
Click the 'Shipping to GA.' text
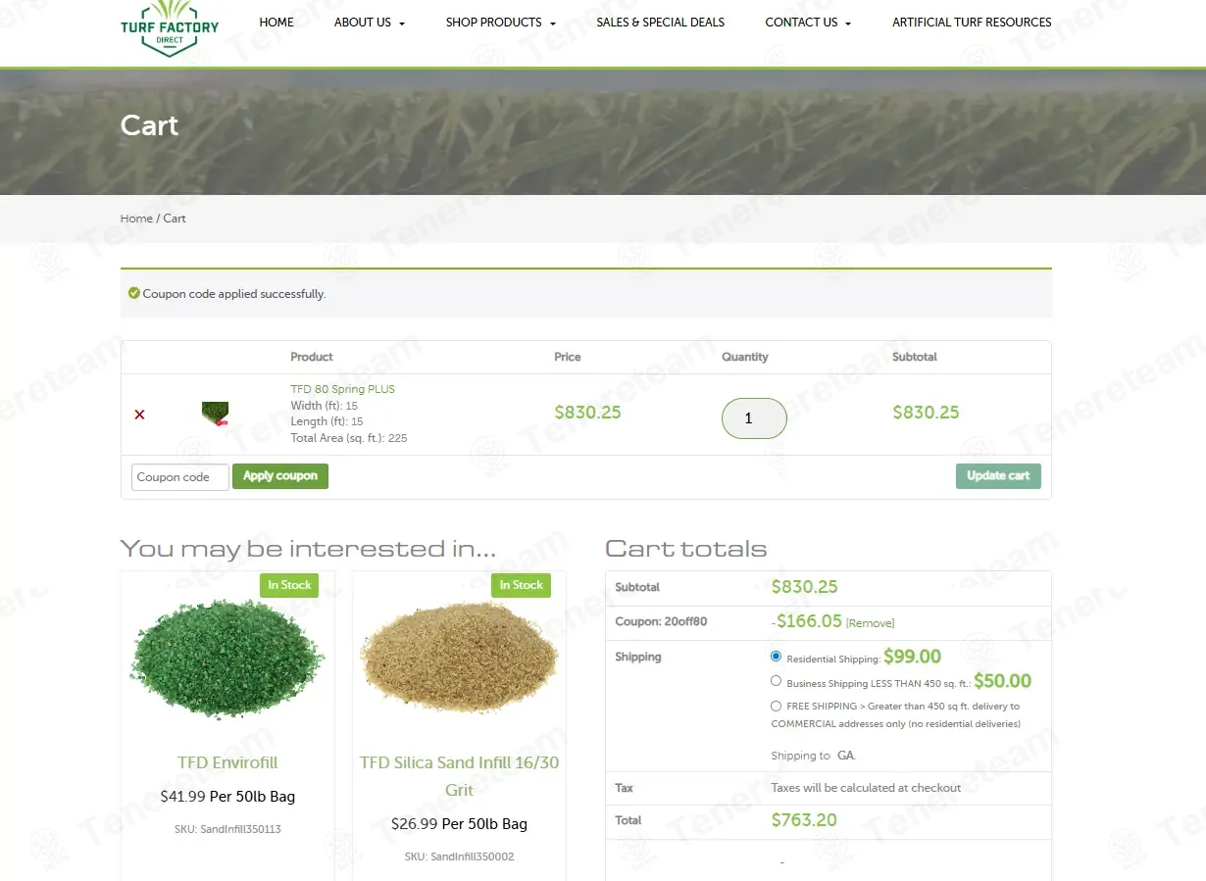point(814,756)
